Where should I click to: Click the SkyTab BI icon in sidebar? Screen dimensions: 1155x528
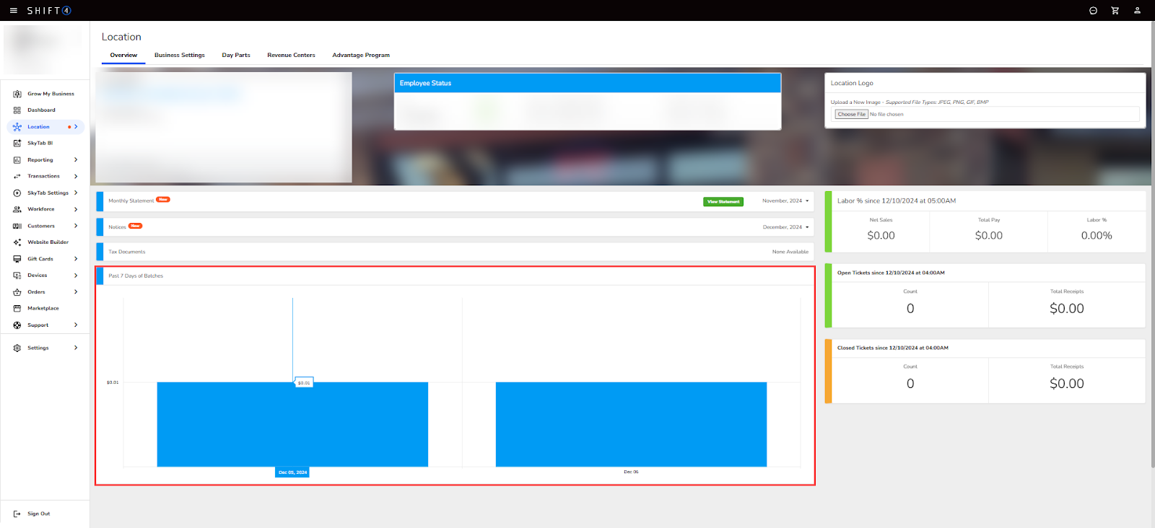pos(17,144)
